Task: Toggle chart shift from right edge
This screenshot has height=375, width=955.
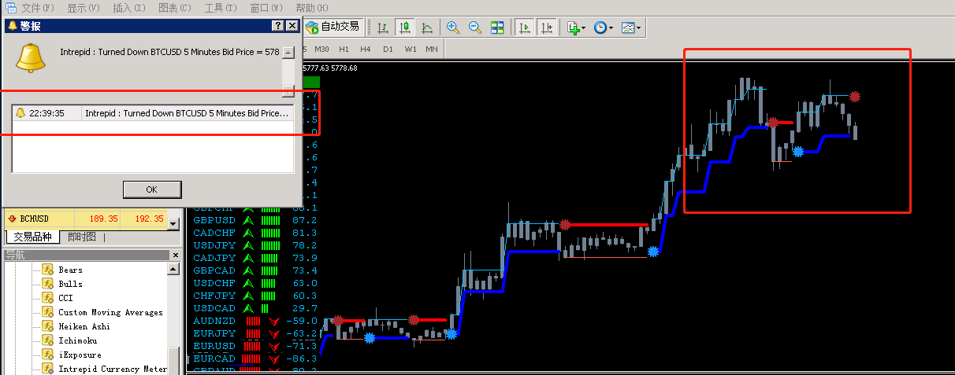Action: coord(546,28)
